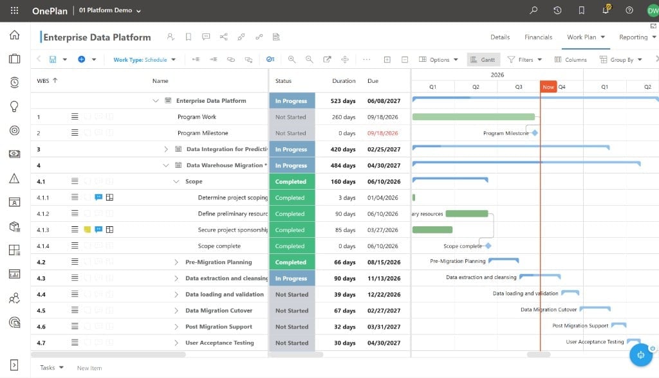Click the zoom out magnifier icon
The height and width of the screenshot is (378, 659).
[310, 60]
